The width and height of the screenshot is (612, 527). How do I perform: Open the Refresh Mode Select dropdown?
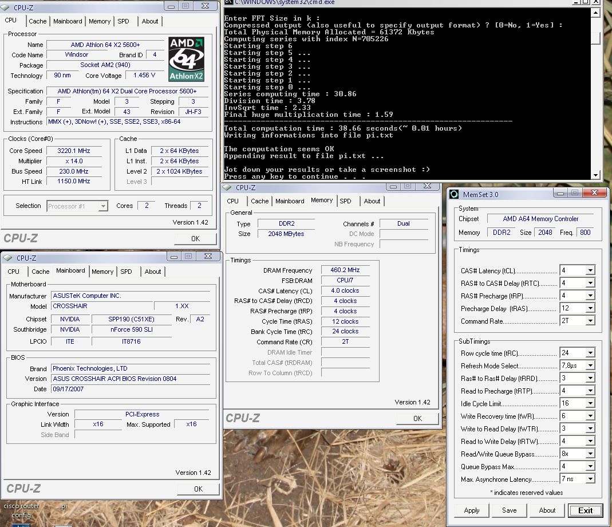tap(590, 365)
